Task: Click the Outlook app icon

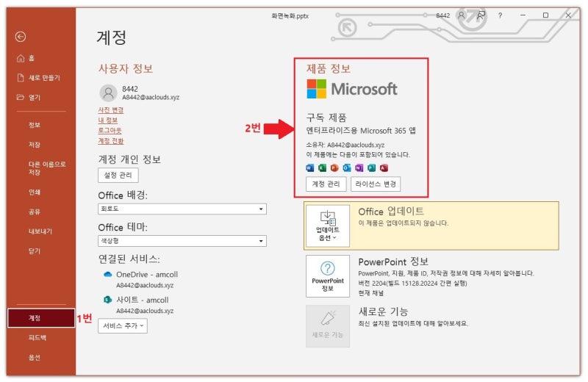Action: tap(347, 168)
